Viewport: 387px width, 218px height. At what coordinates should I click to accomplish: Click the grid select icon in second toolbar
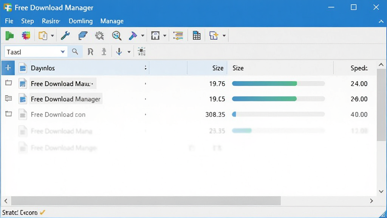pos(141,51)
